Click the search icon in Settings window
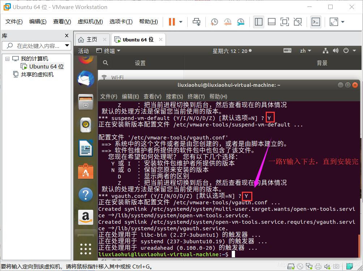 (106, 63)
